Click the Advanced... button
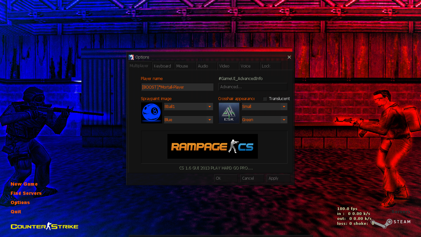This screenshot has width=421, height=237. coord(253,87)
